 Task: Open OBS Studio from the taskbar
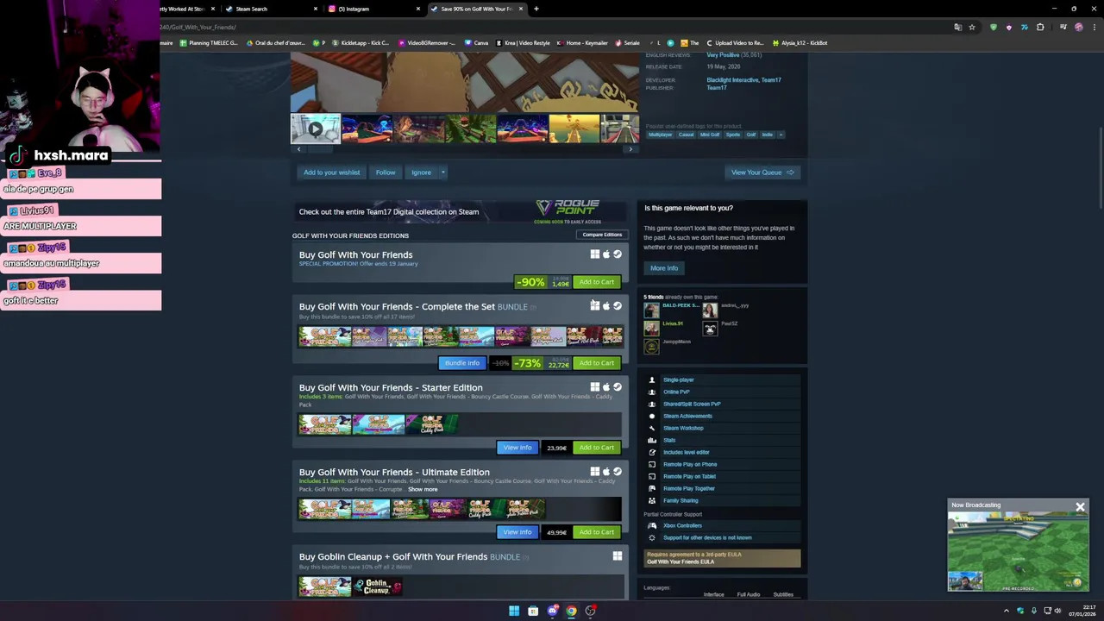coord(590,611)
